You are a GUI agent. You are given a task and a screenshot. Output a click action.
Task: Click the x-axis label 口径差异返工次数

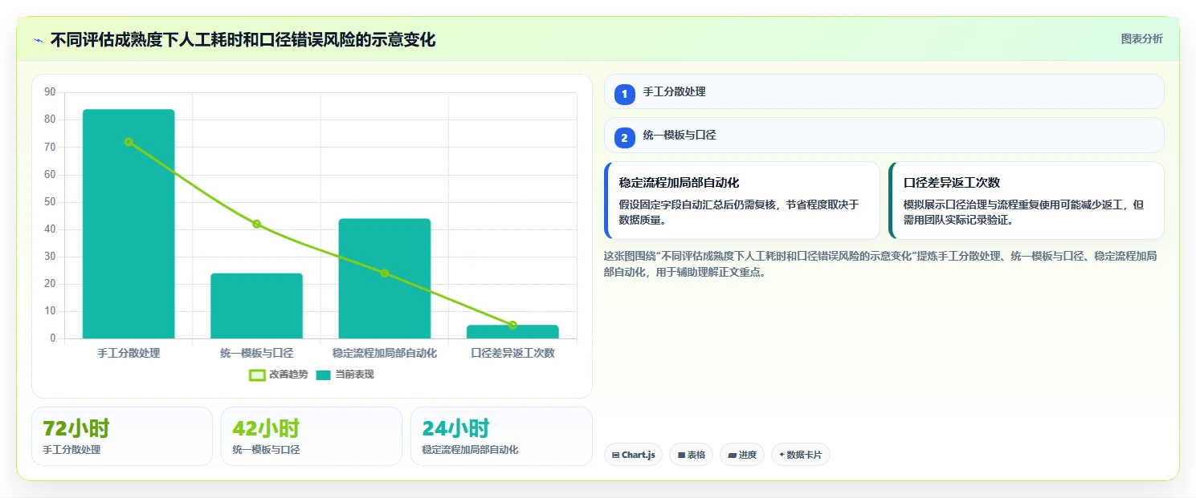coord(512,353)
